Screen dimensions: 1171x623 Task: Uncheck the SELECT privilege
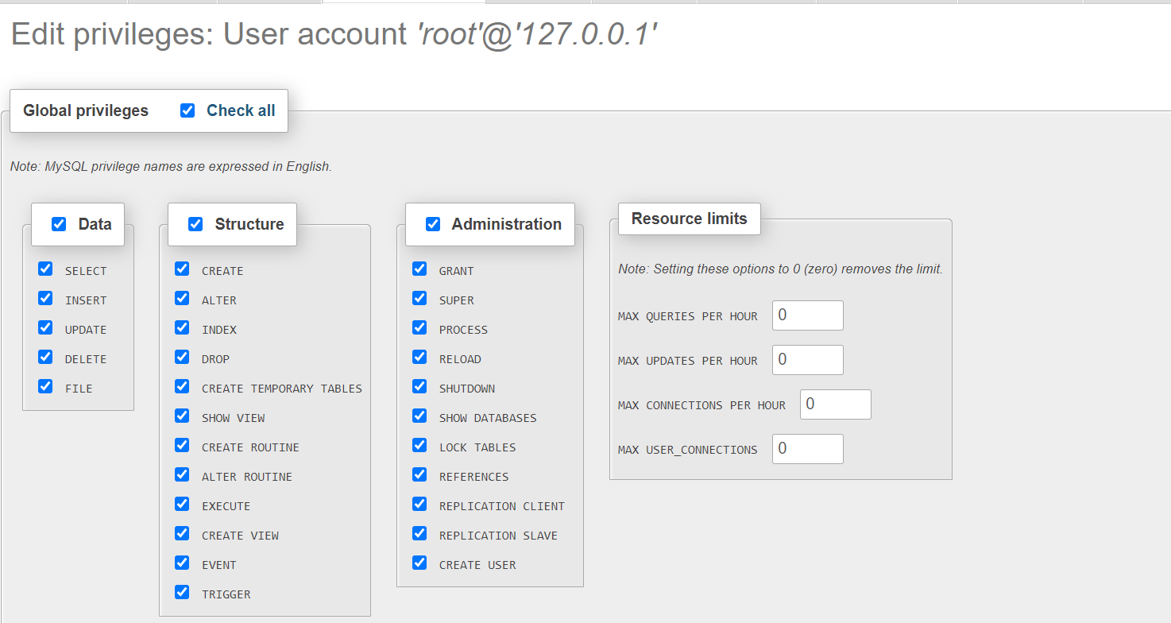pos(45,269)
